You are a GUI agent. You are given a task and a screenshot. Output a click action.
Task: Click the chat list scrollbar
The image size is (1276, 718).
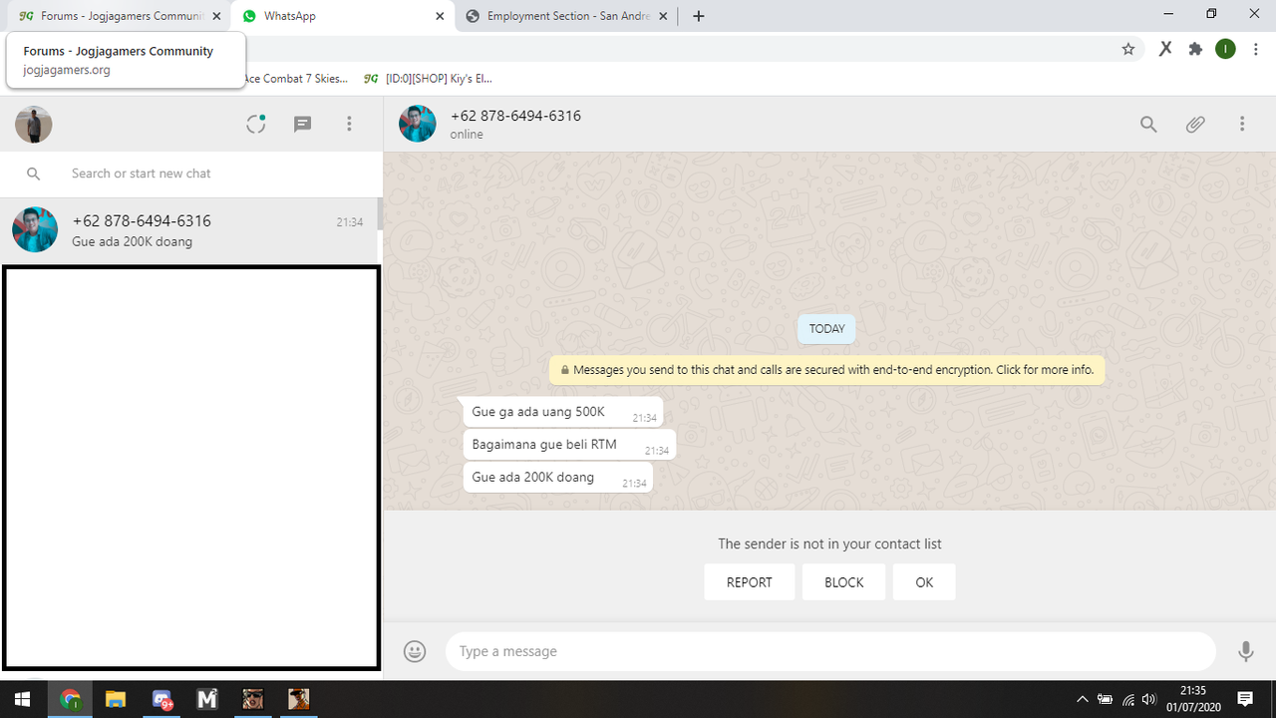[379, 214]
